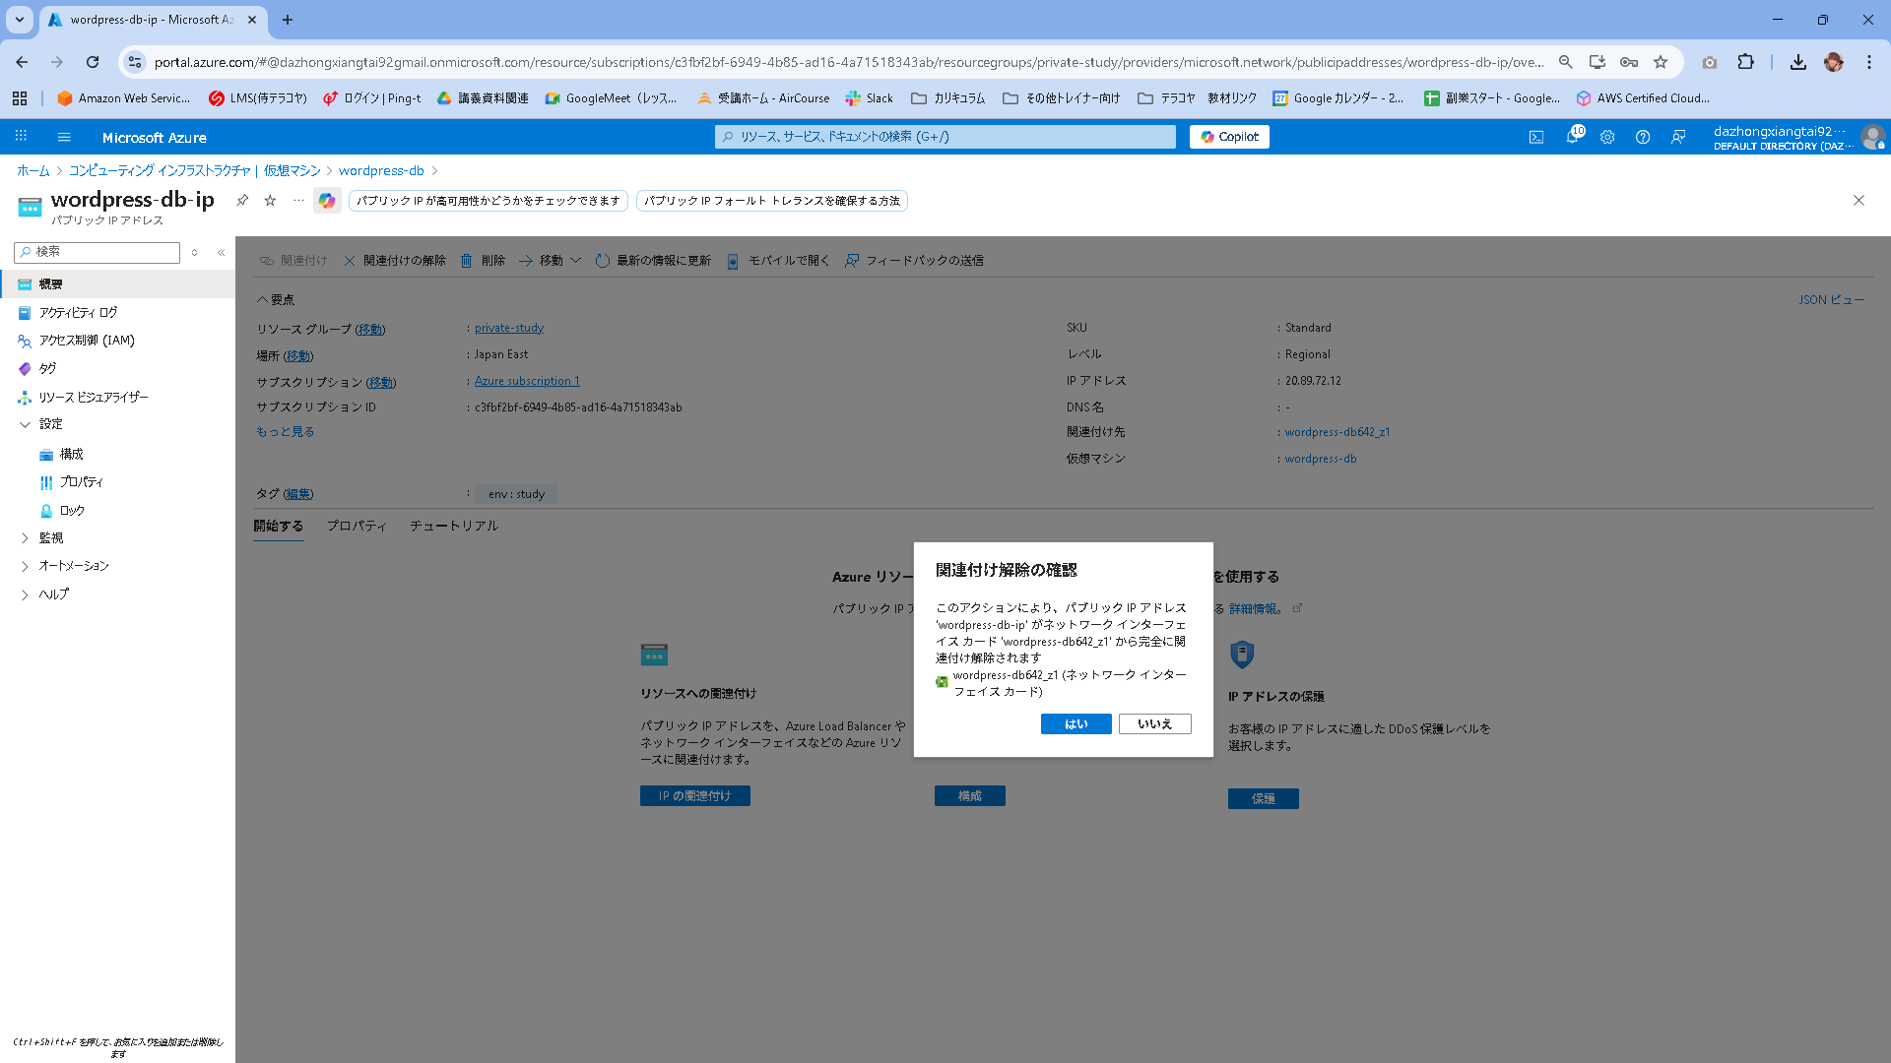1891x1063 pixels.
Task: Pin wordpress-db-ip to dashboard
Action: pos(242,200)
